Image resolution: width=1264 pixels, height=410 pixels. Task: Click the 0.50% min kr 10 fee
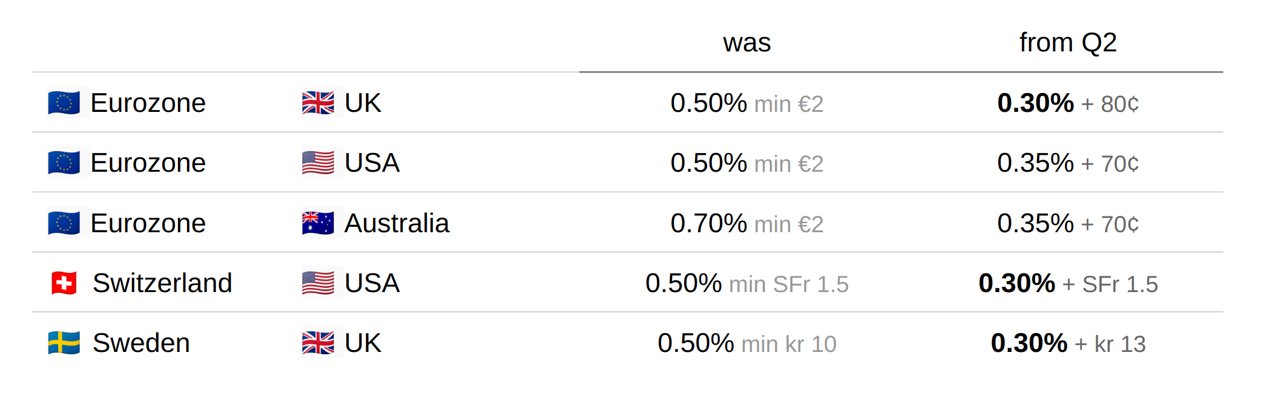pos(746,343)
